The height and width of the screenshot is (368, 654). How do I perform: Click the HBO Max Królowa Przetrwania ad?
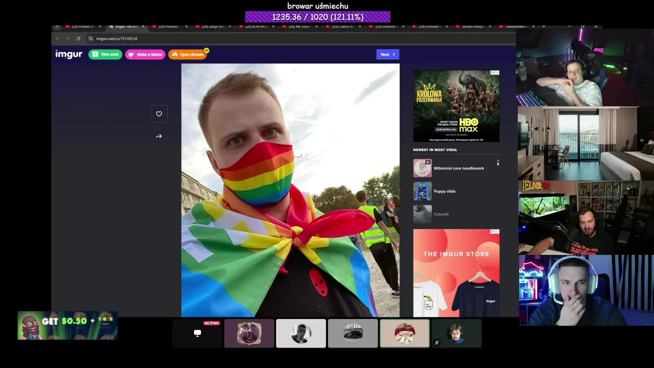pos(456,106)
